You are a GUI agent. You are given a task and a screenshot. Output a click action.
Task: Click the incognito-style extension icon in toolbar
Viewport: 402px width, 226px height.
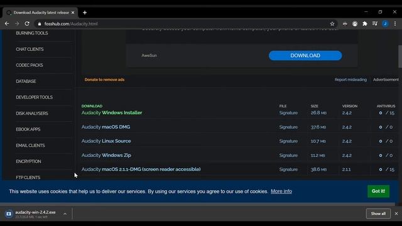pos(345,24)
